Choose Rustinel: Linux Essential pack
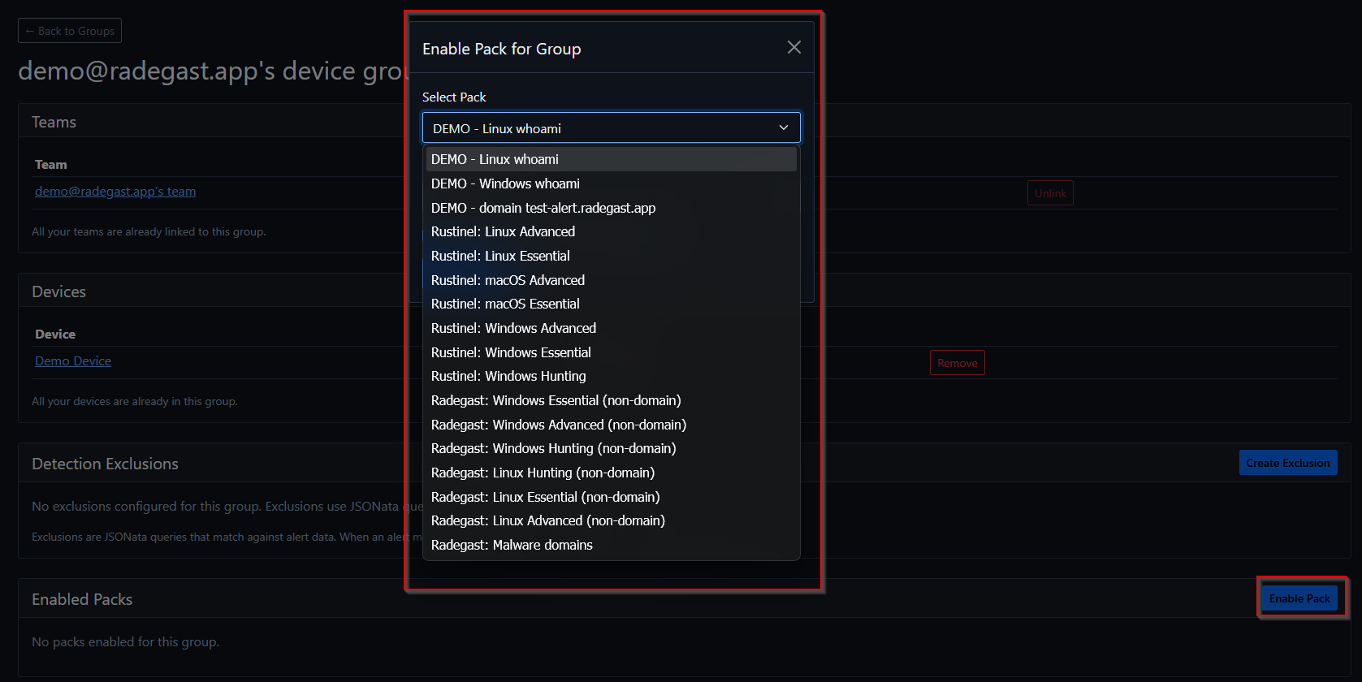1362x682 pixels. (612, 256)
